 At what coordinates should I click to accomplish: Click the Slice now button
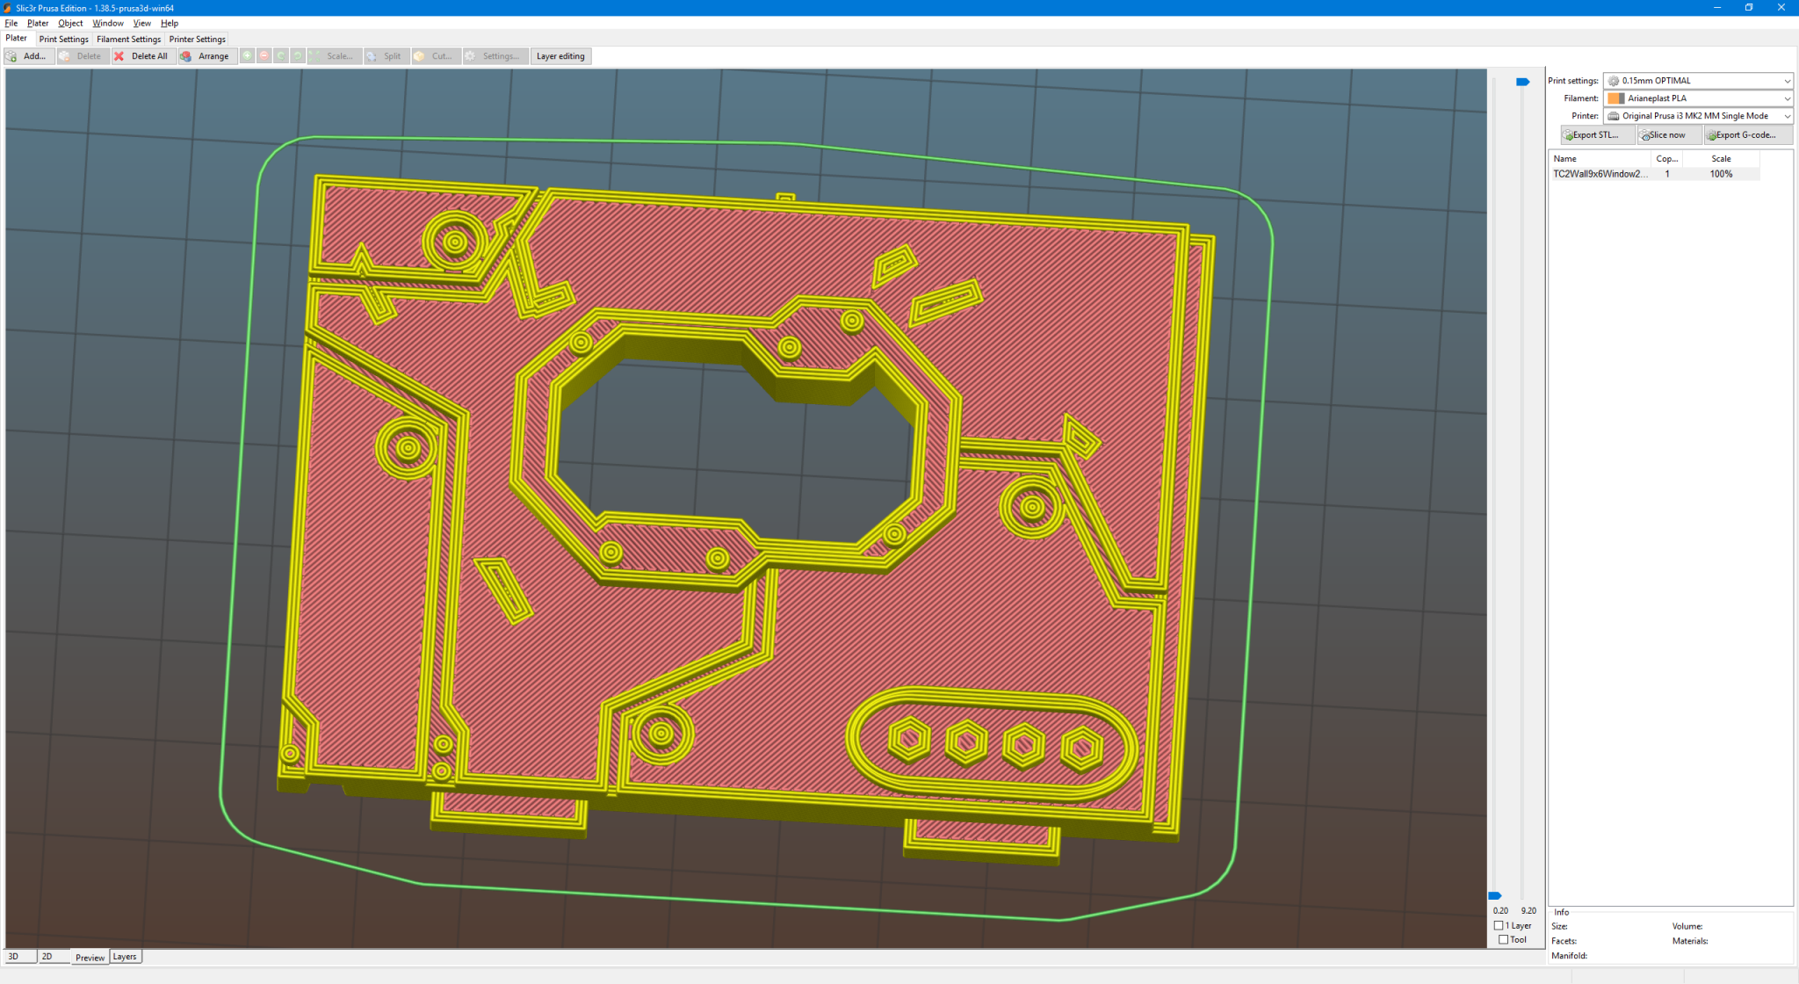coord(1668,134)
